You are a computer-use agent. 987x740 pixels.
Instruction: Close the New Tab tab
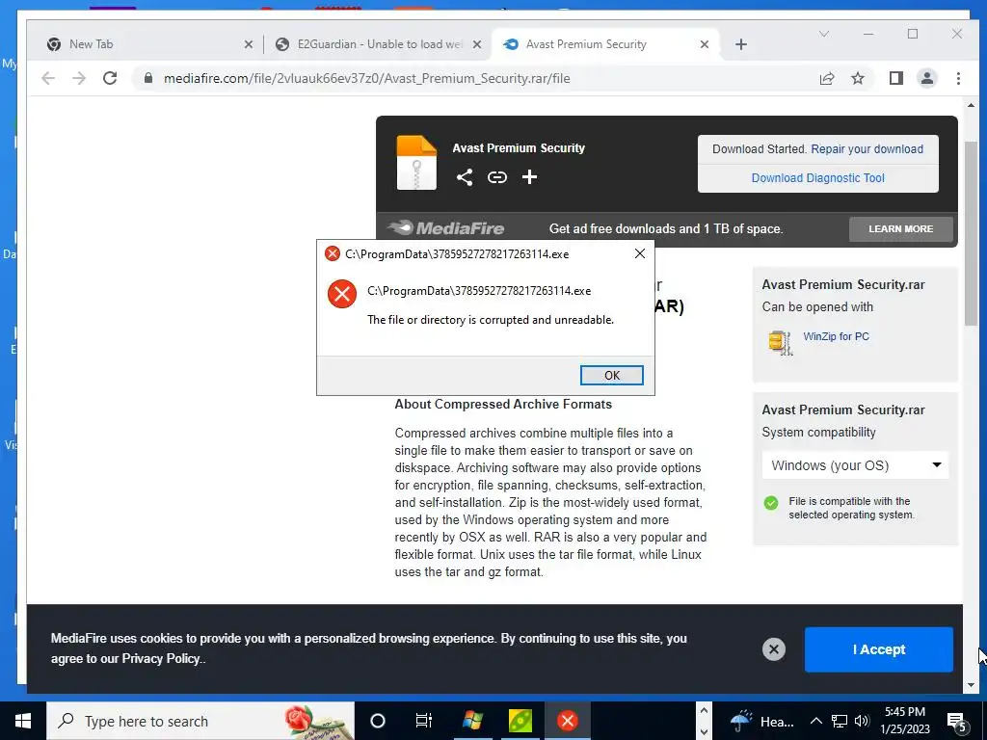point(248,44)
